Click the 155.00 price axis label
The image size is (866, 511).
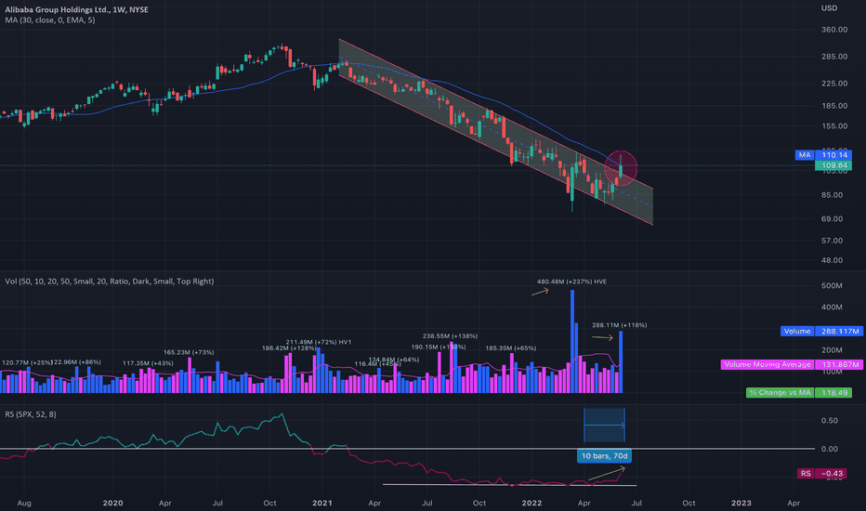click(x=834, y=126)
